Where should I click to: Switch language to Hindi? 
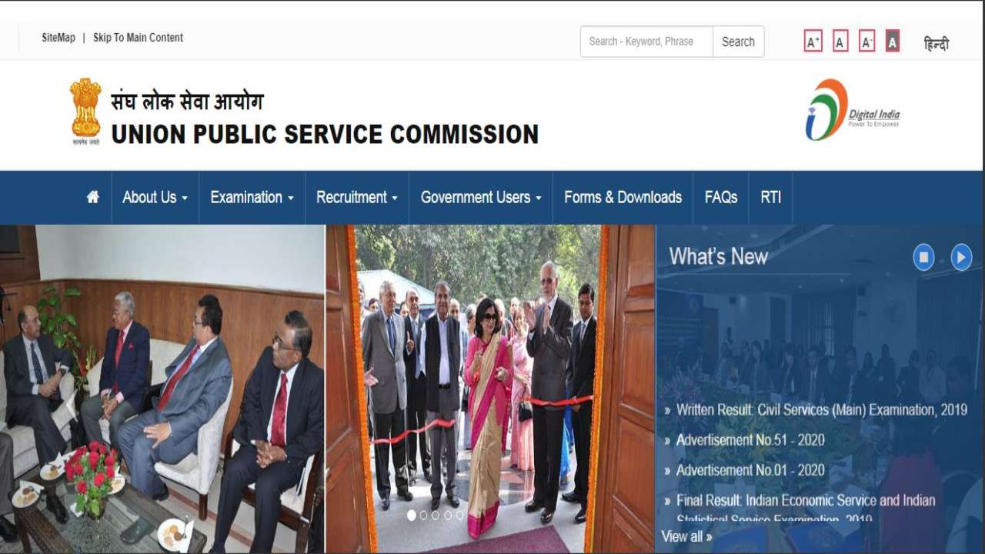937,43
